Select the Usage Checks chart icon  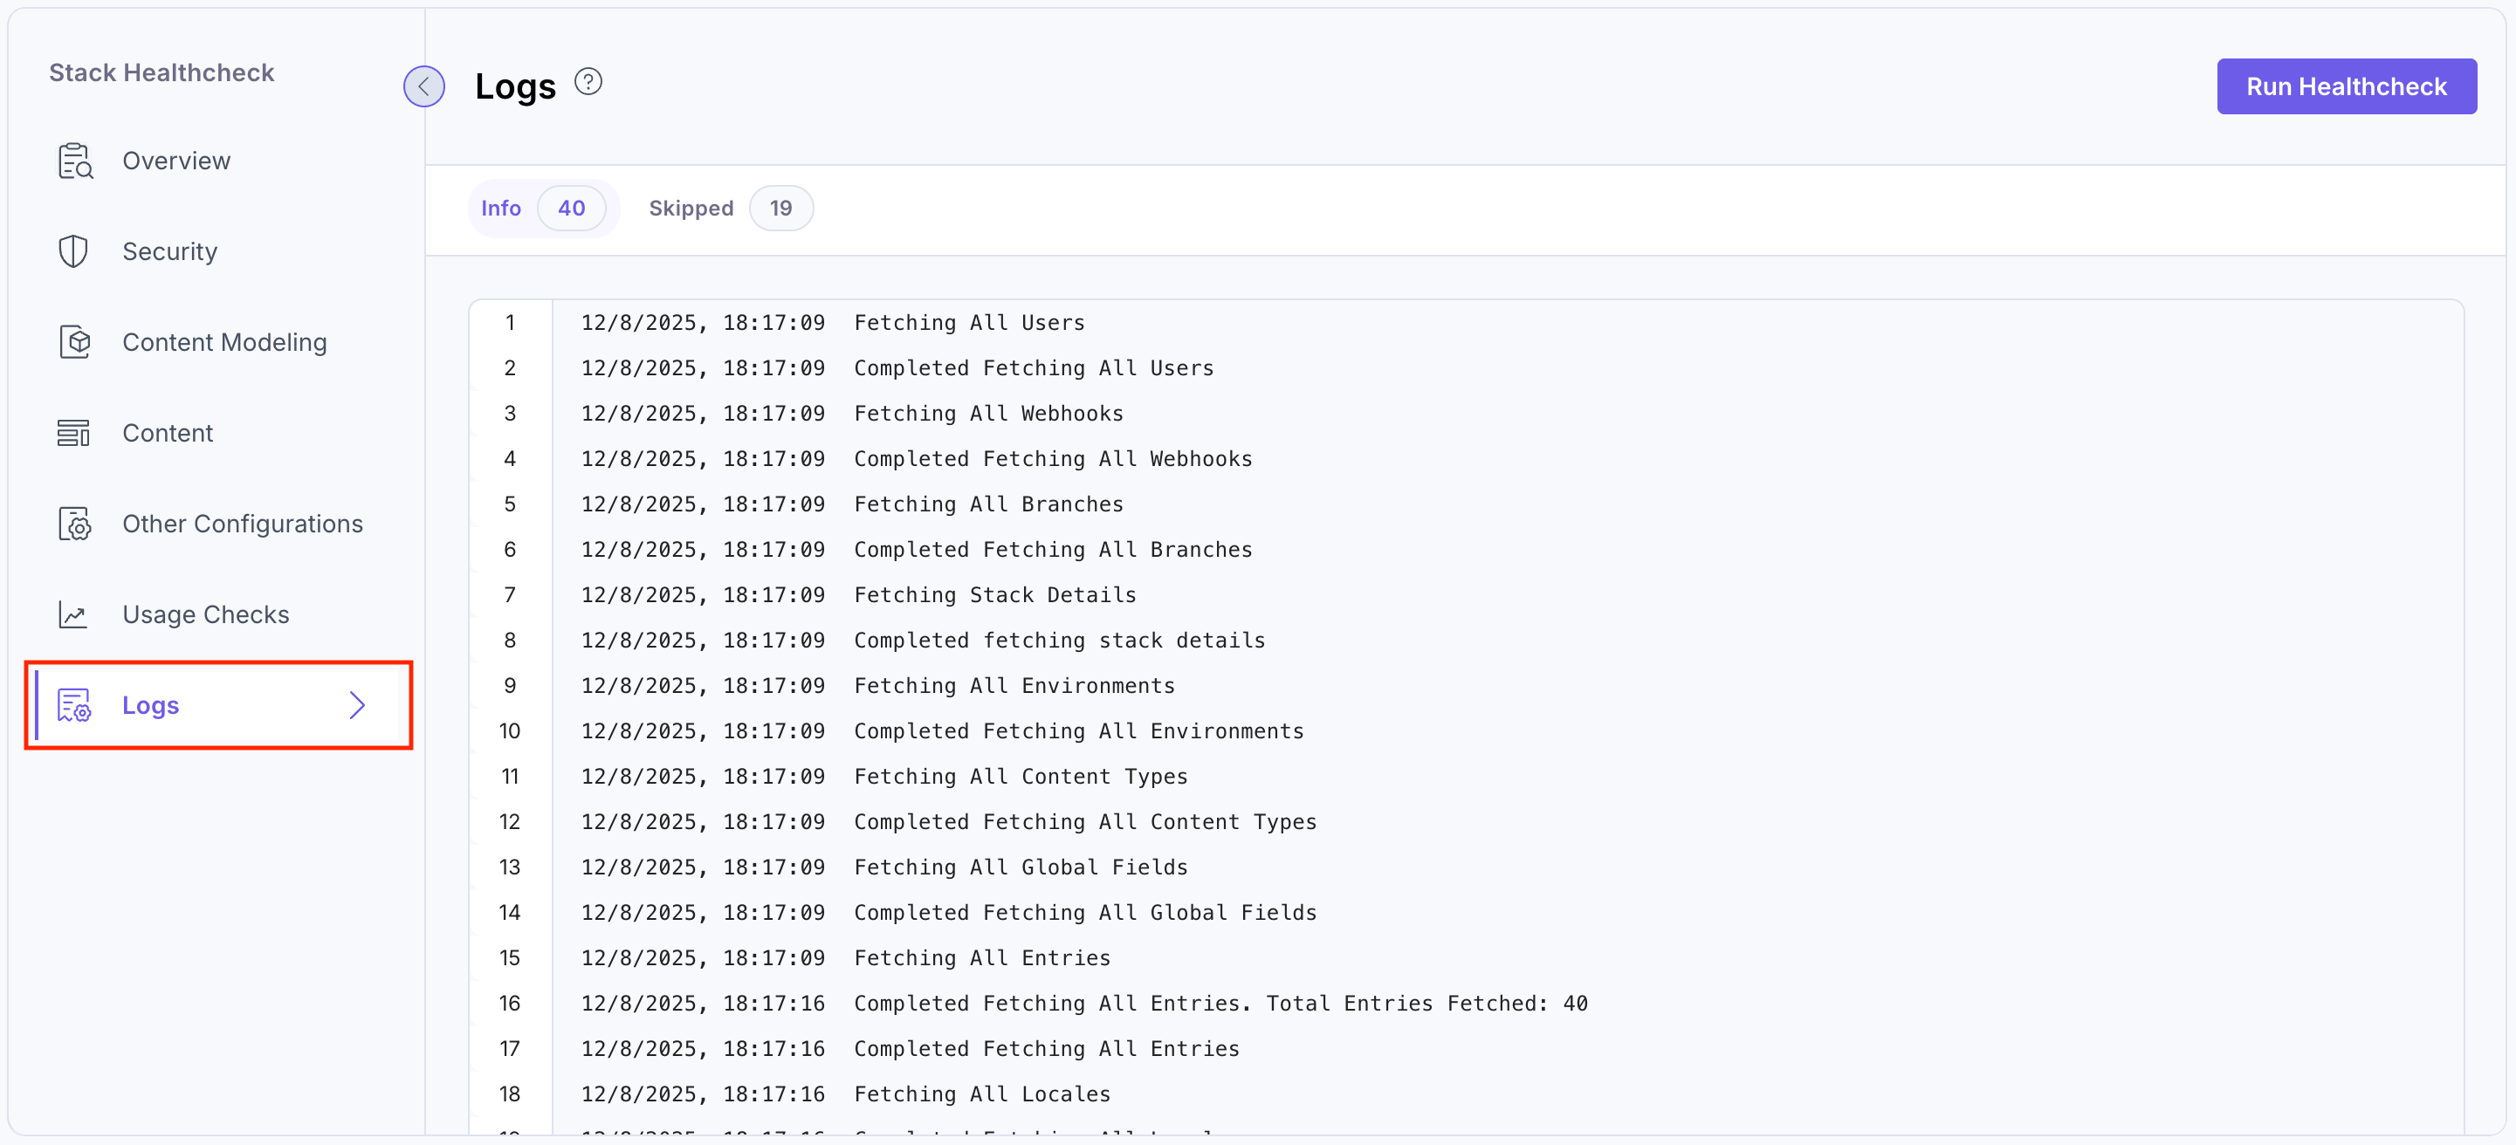pos(74,614)
